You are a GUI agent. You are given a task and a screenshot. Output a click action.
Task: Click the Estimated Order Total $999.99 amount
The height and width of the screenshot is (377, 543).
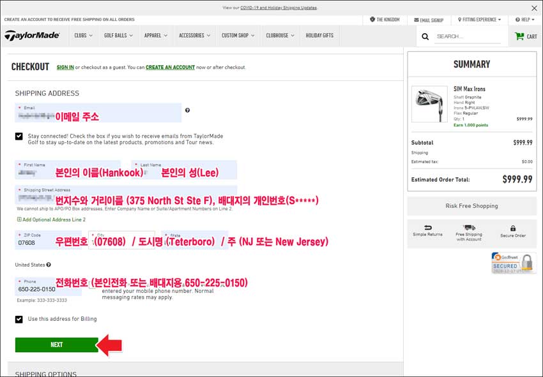click(517, 179)
